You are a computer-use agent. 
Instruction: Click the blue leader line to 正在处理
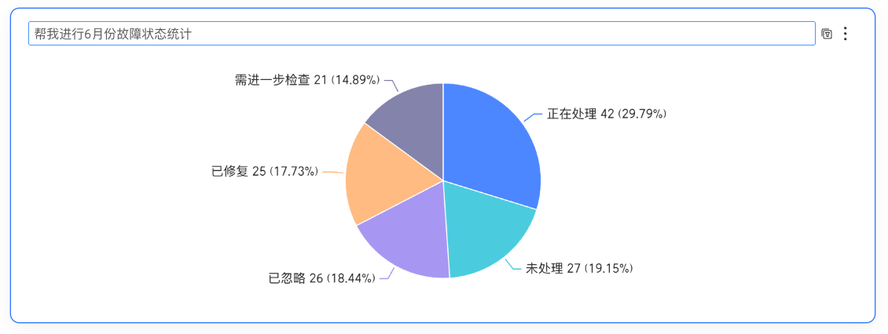[534, 116]
